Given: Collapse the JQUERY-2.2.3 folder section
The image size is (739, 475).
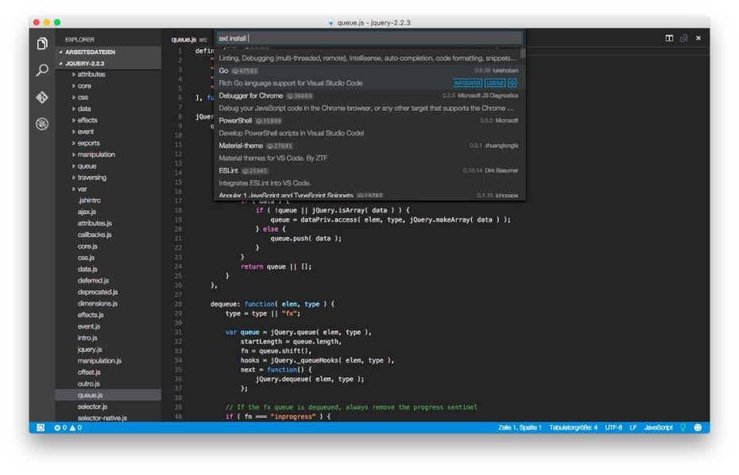Looking at the screenshot, I should [x=108, y=63].
